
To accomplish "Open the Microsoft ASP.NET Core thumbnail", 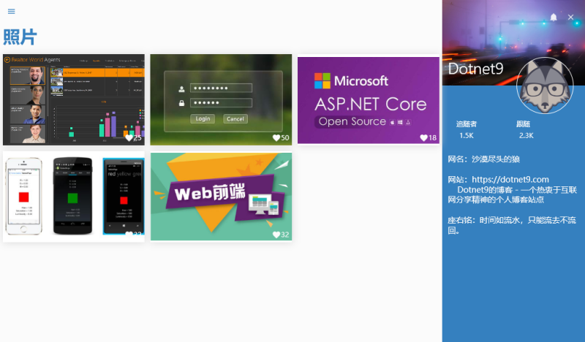I will (369, 100).
